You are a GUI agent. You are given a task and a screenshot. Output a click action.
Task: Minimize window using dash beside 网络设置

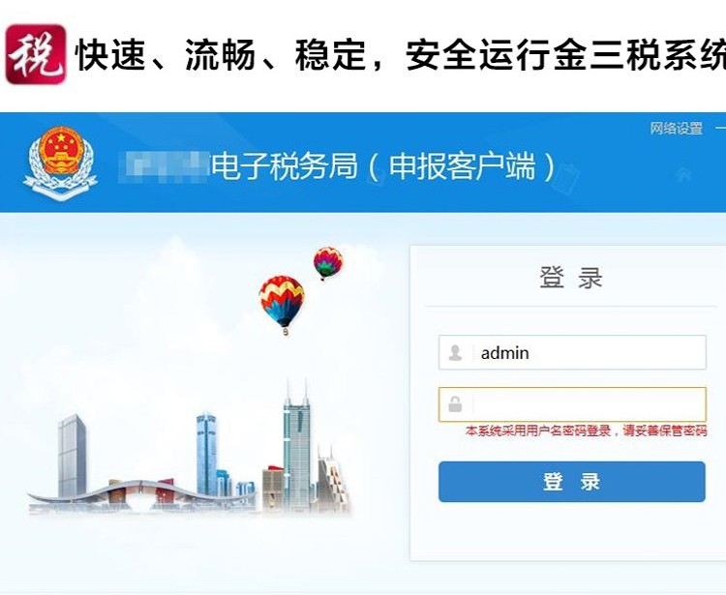coord(720,128)
